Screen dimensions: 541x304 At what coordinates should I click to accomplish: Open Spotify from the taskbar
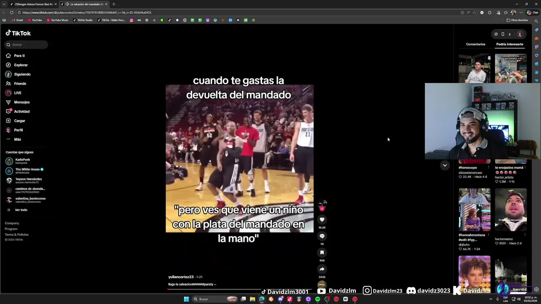[317, 299]
